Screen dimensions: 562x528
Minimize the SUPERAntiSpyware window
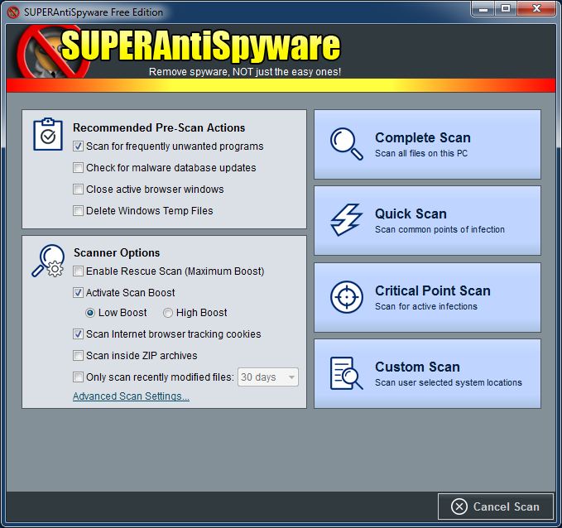[x=483, y=8]
